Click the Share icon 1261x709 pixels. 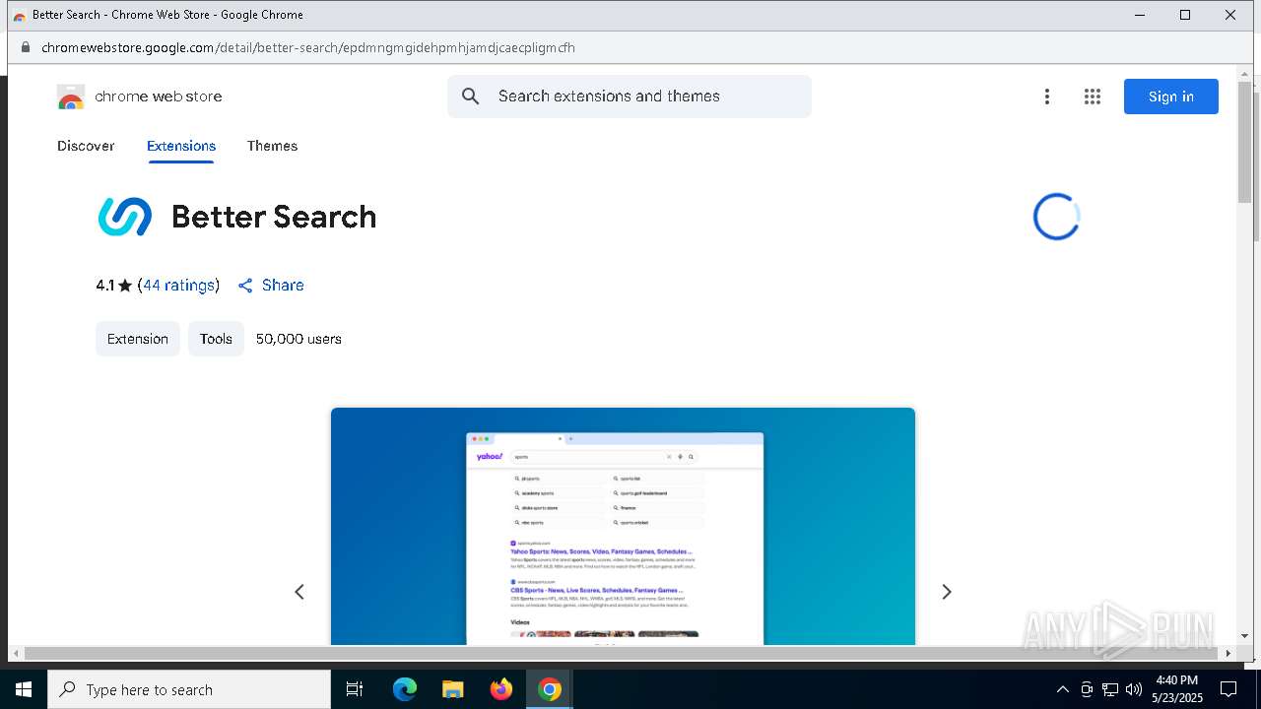245,286
